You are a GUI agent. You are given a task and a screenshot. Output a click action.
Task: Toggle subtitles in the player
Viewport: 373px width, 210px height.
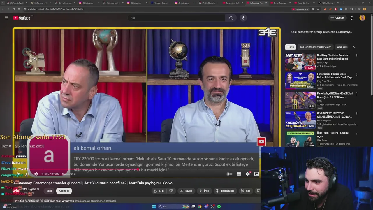239,174
